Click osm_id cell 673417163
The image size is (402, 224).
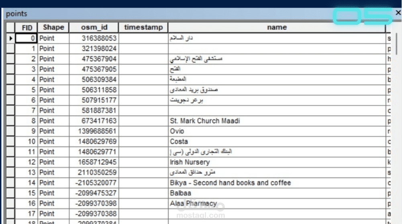[94, 121]
